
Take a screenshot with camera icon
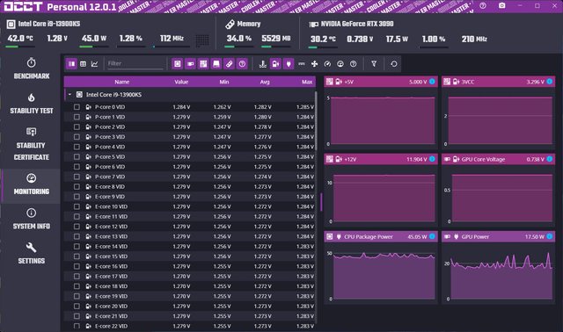(x=502, y=6)
